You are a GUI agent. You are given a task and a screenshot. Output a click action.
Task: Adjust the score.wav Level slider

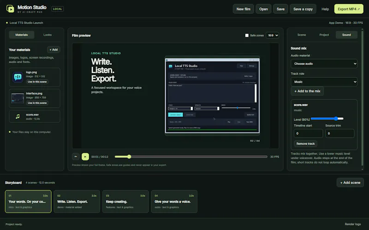pos(327,119)
